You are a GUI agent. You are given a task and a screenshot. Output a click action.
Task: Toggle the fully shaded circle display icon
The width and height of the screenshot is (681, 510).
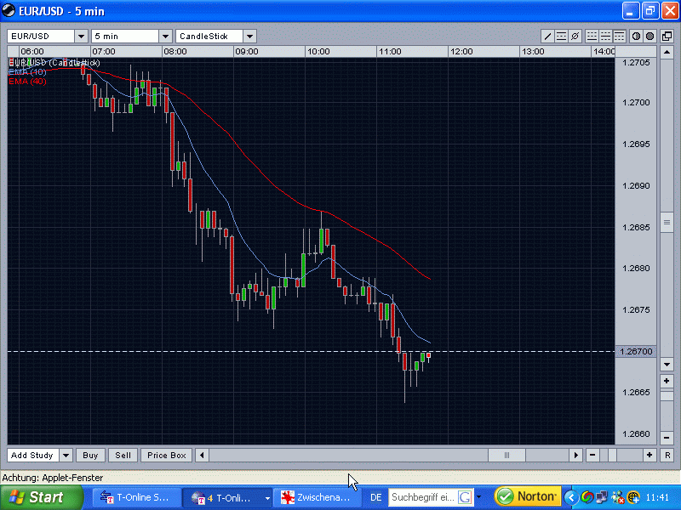[x=650, y=36]
